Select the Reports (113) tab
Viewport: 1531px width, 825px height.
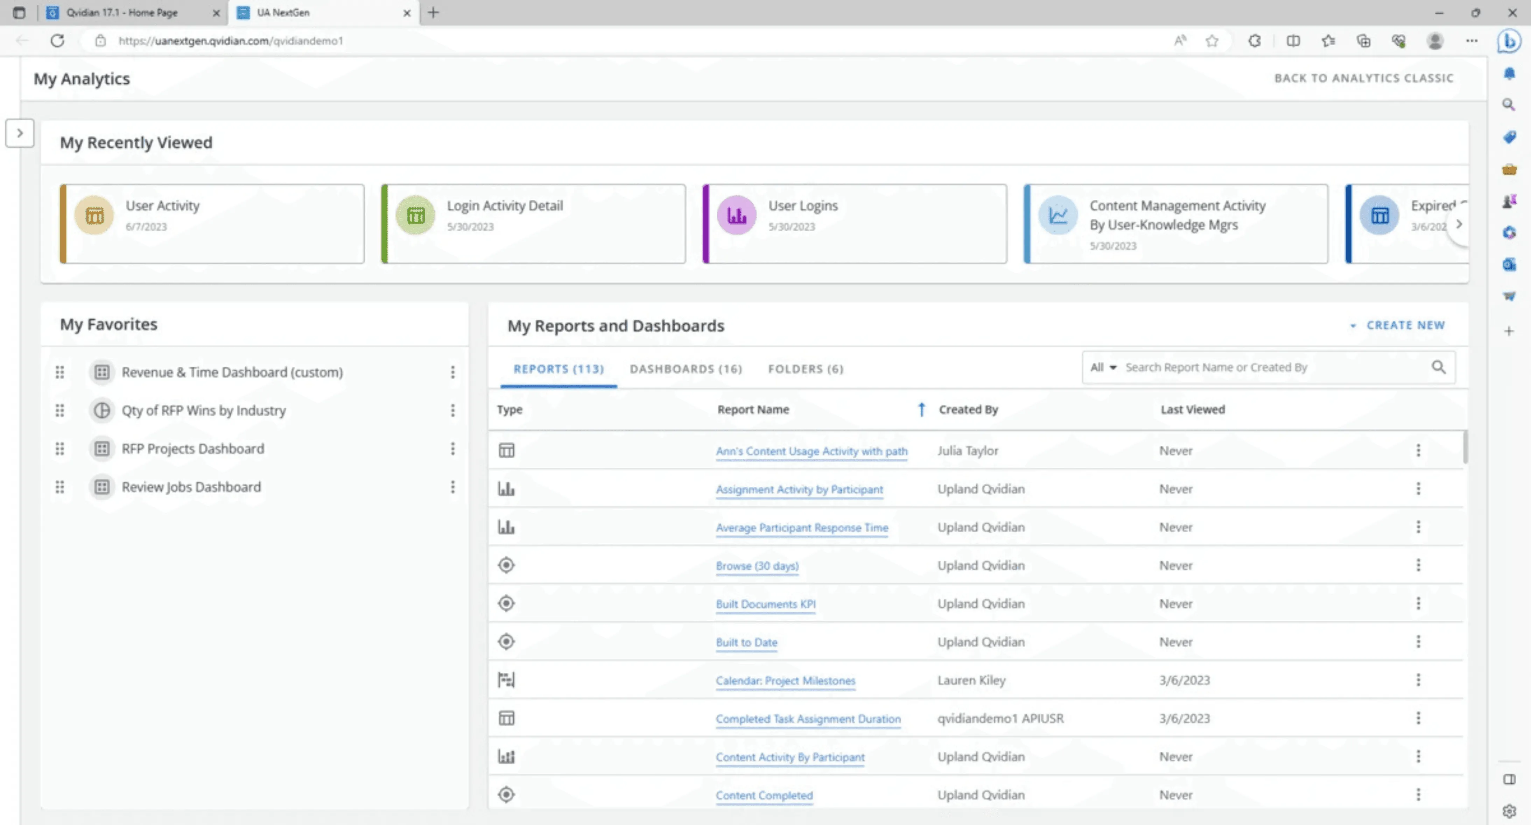559,368
